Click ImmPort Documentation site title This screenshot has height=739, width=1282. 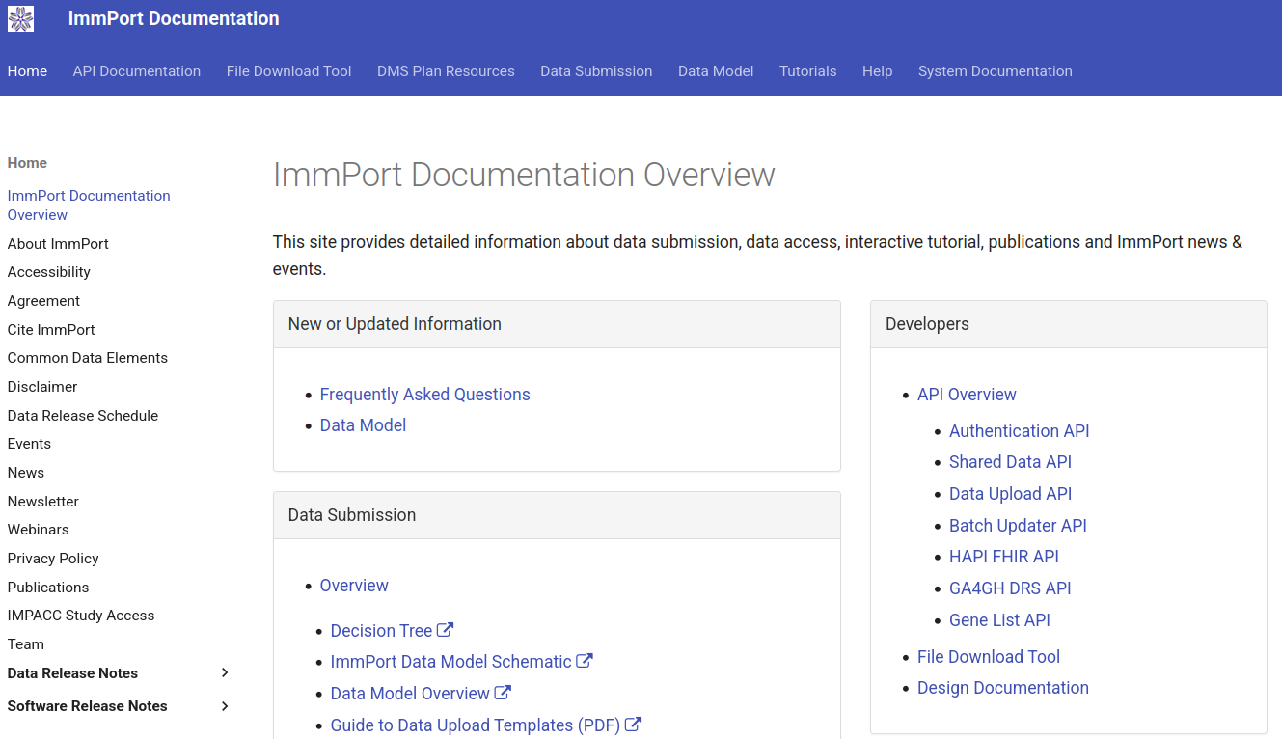point(174,18)
